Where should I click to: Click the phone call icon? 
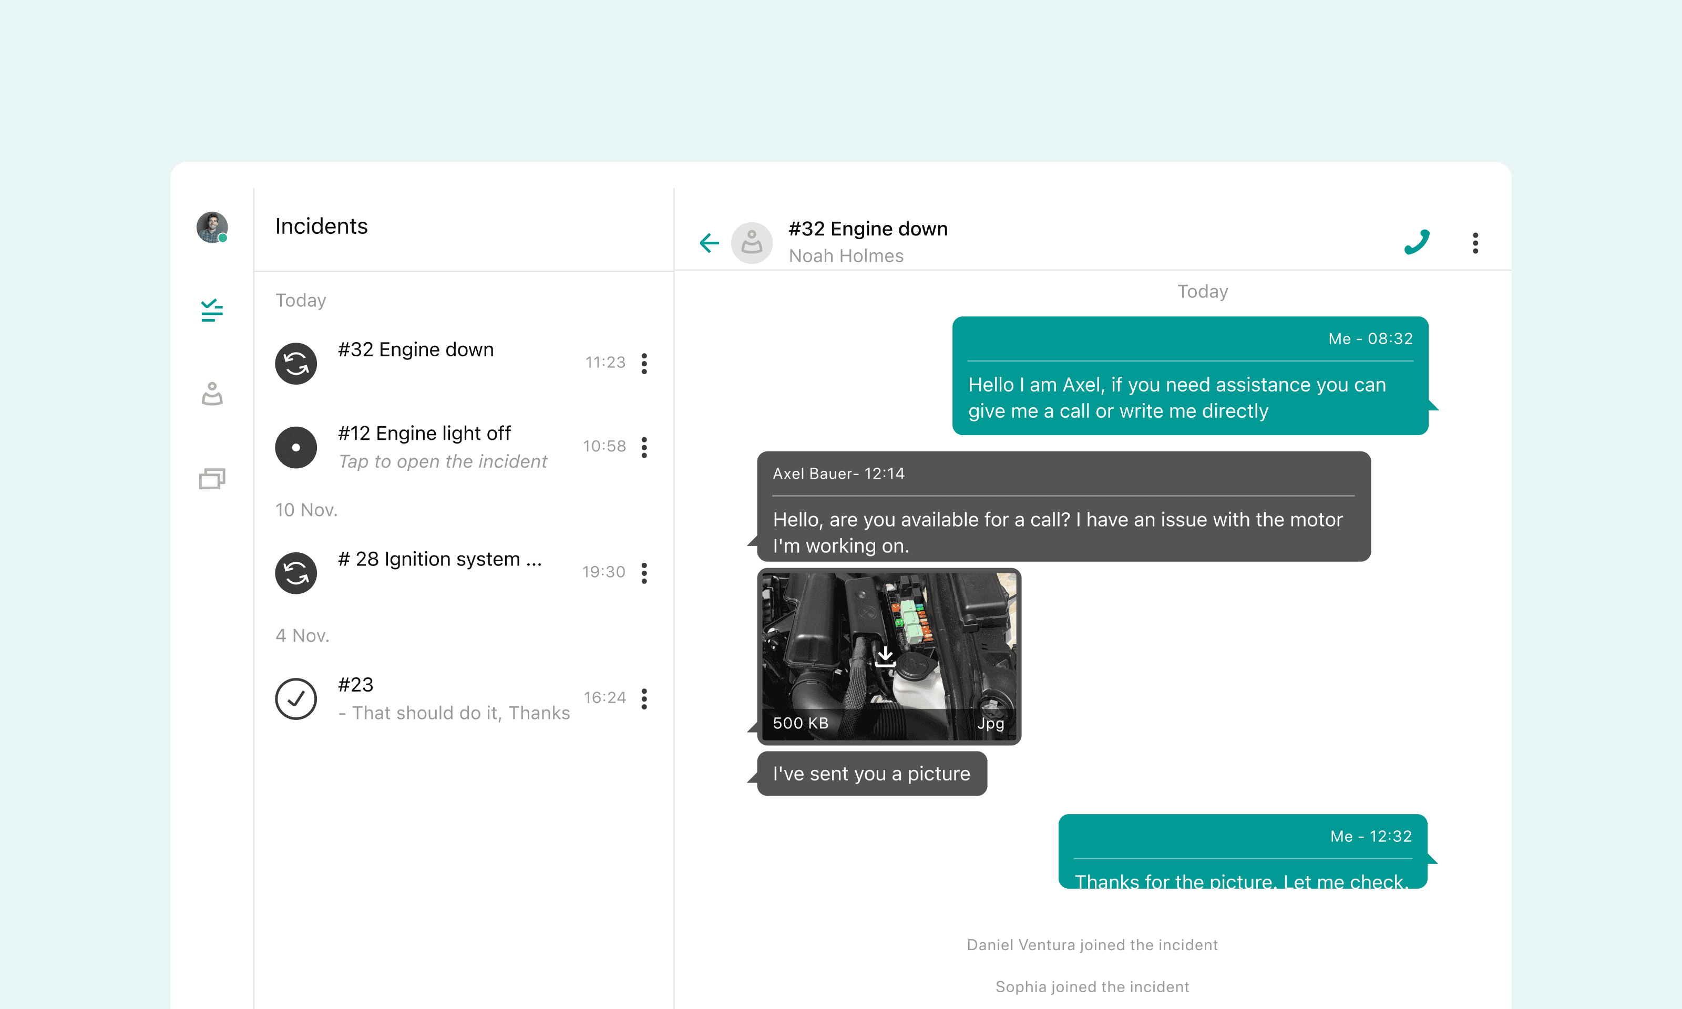click(x=1417, y=243)
